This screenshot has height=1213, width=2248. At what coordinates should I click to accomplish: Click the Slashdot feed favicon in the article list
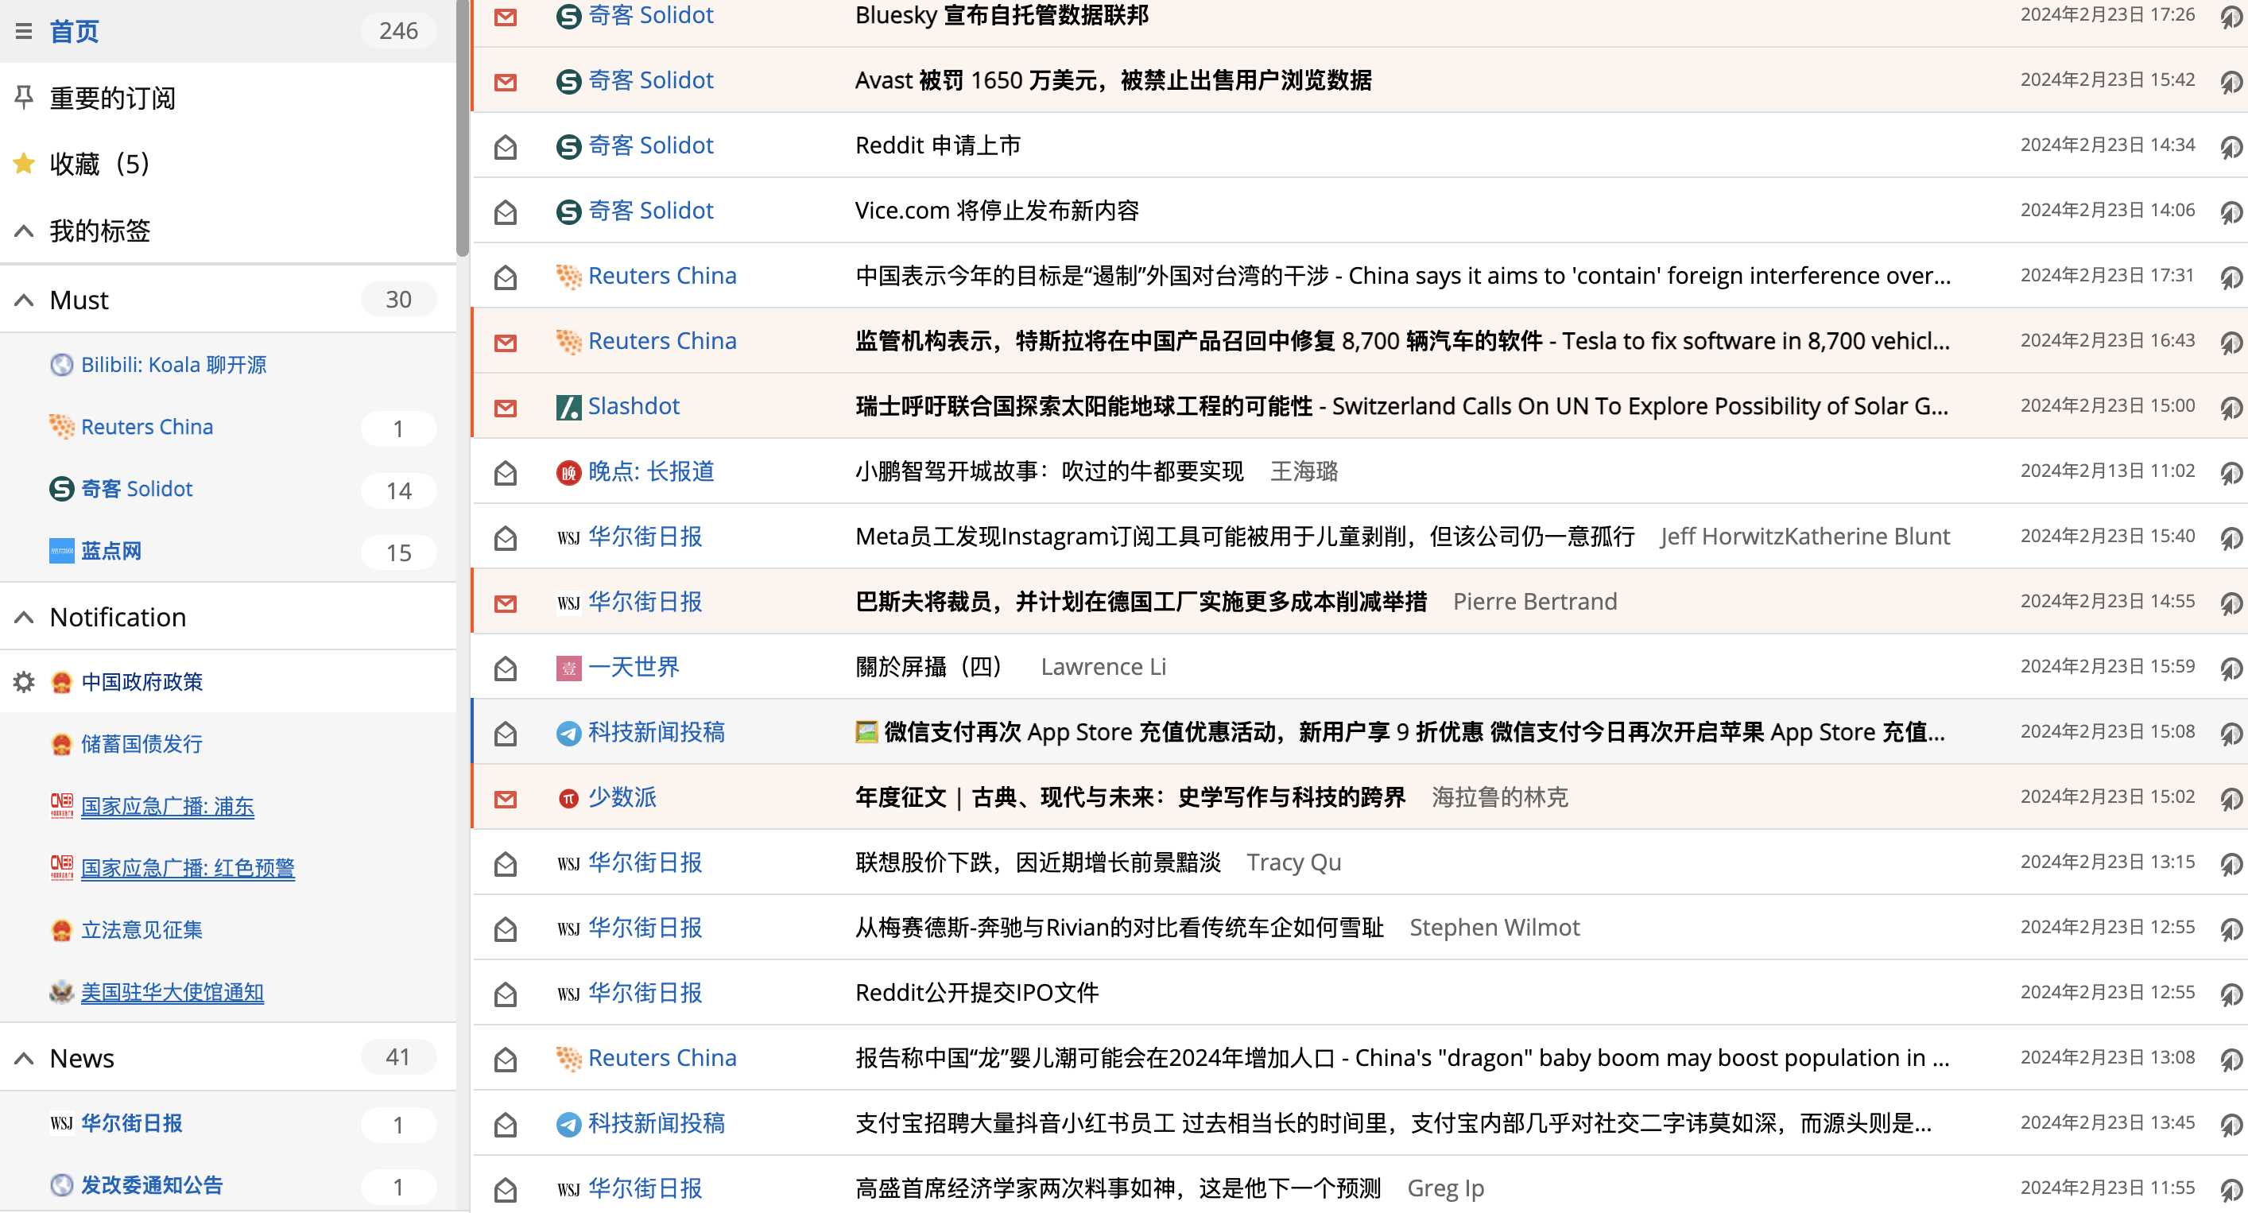[568, 407]
